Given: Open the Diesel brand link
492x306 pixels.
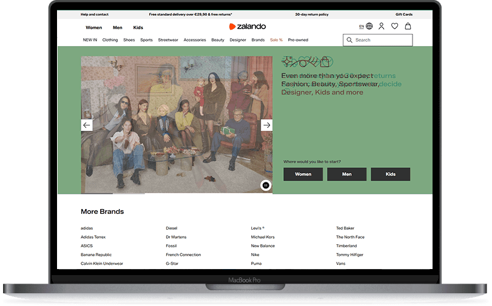Looking at the screenshot, I should (171, 228).
